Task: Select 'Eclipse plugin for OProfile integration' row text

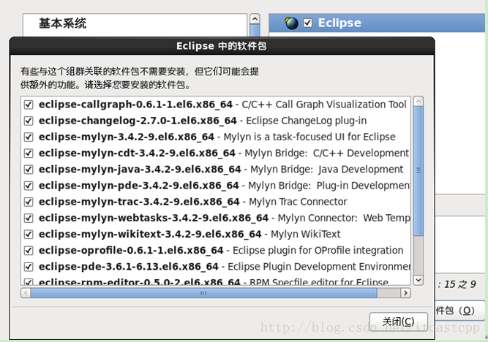Action: tap(318, 250)
